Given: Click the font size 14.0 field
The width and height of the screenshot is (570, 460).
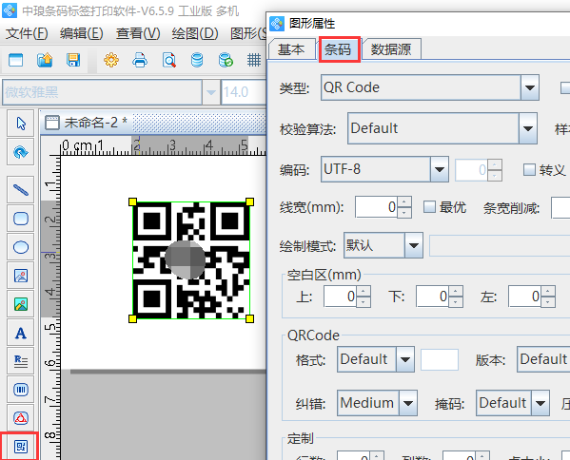Looking at the screenshot, I should (244, 92).
